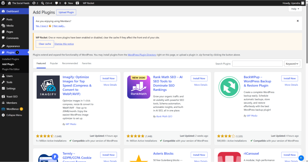The image size is (308, 162).
Task: Install the Imagify plugin
Action: coord(108,78)
